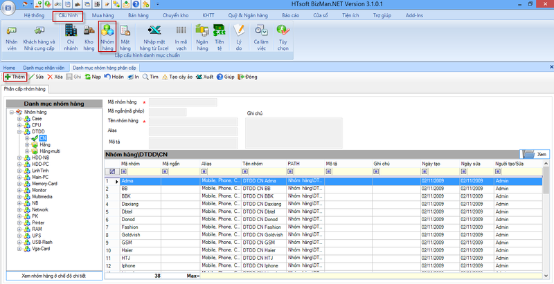Open the Nhóm hàng ribbon icon

[107, 37]
